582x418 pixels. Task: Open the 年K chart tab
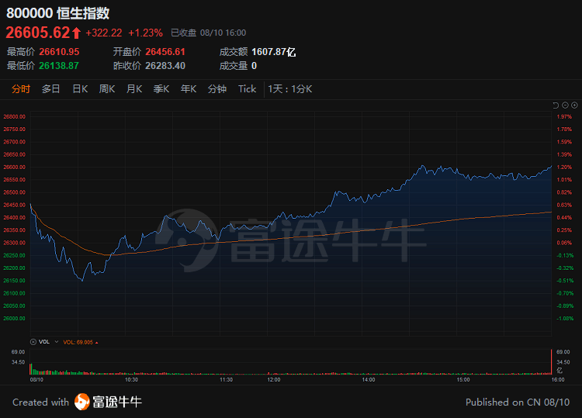tap(189, 89)
